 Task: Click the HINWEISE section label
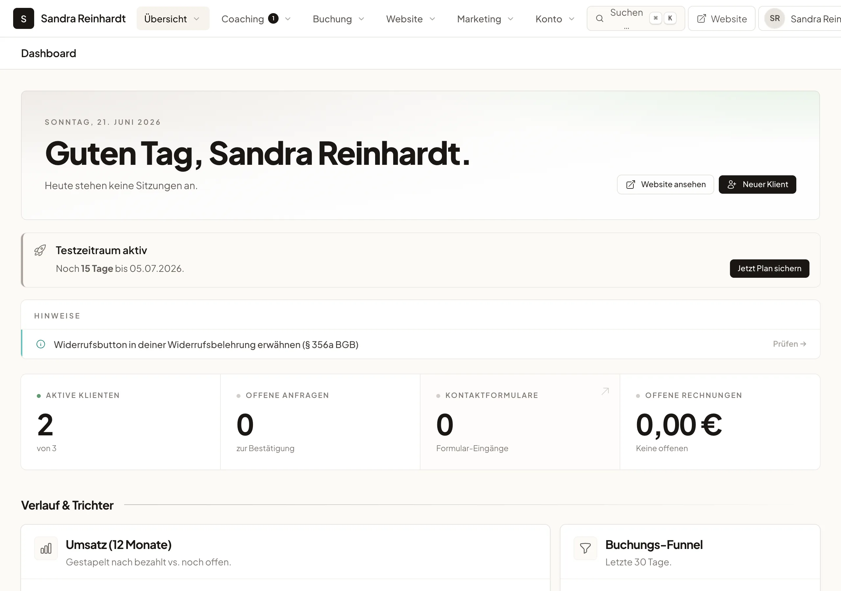click(x=57, y=316)
